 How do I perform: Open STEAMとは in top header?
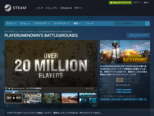click(66, 8)
